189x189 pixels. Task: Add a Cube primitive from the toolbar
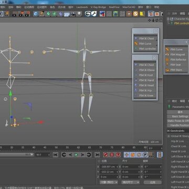click(x=36, y=14)
